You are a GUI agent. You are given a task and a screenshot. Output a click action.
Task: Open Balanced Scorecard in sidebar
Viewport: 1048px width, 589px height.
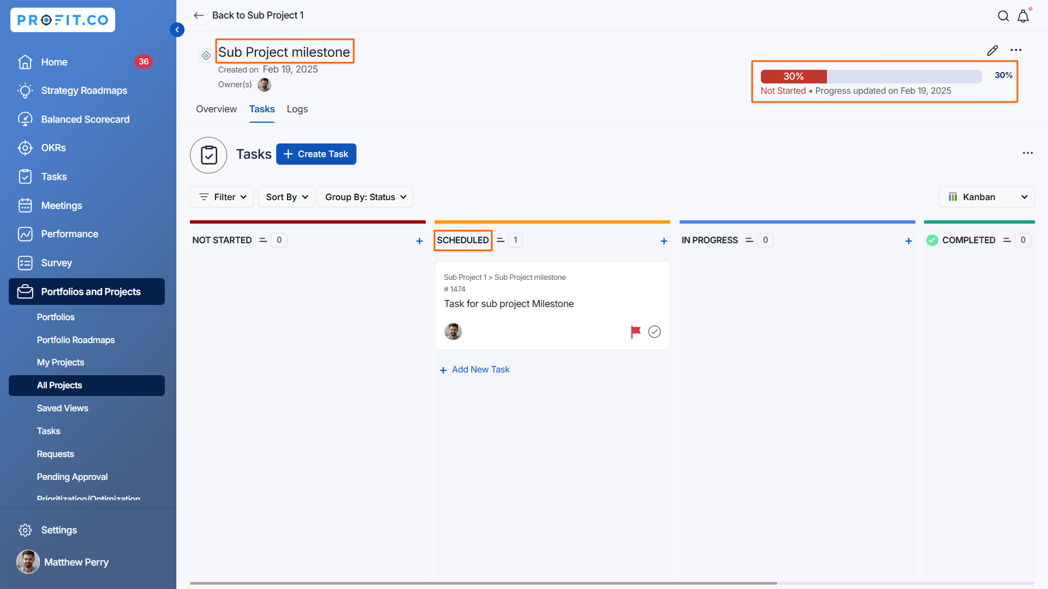pos(85,119)
